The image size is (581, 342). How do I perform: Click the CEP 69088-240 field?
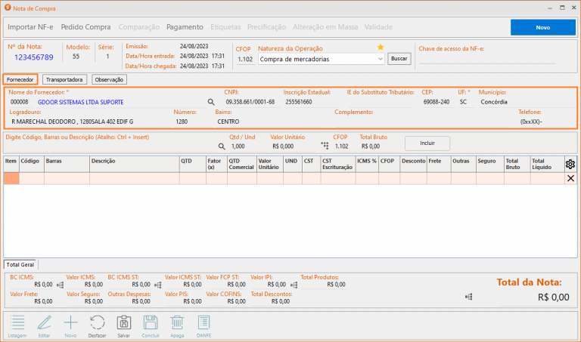pyautogui.click(x=437, y=102)
